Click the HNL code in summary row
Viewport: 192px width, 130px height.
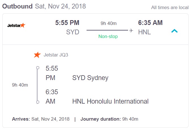144,32
